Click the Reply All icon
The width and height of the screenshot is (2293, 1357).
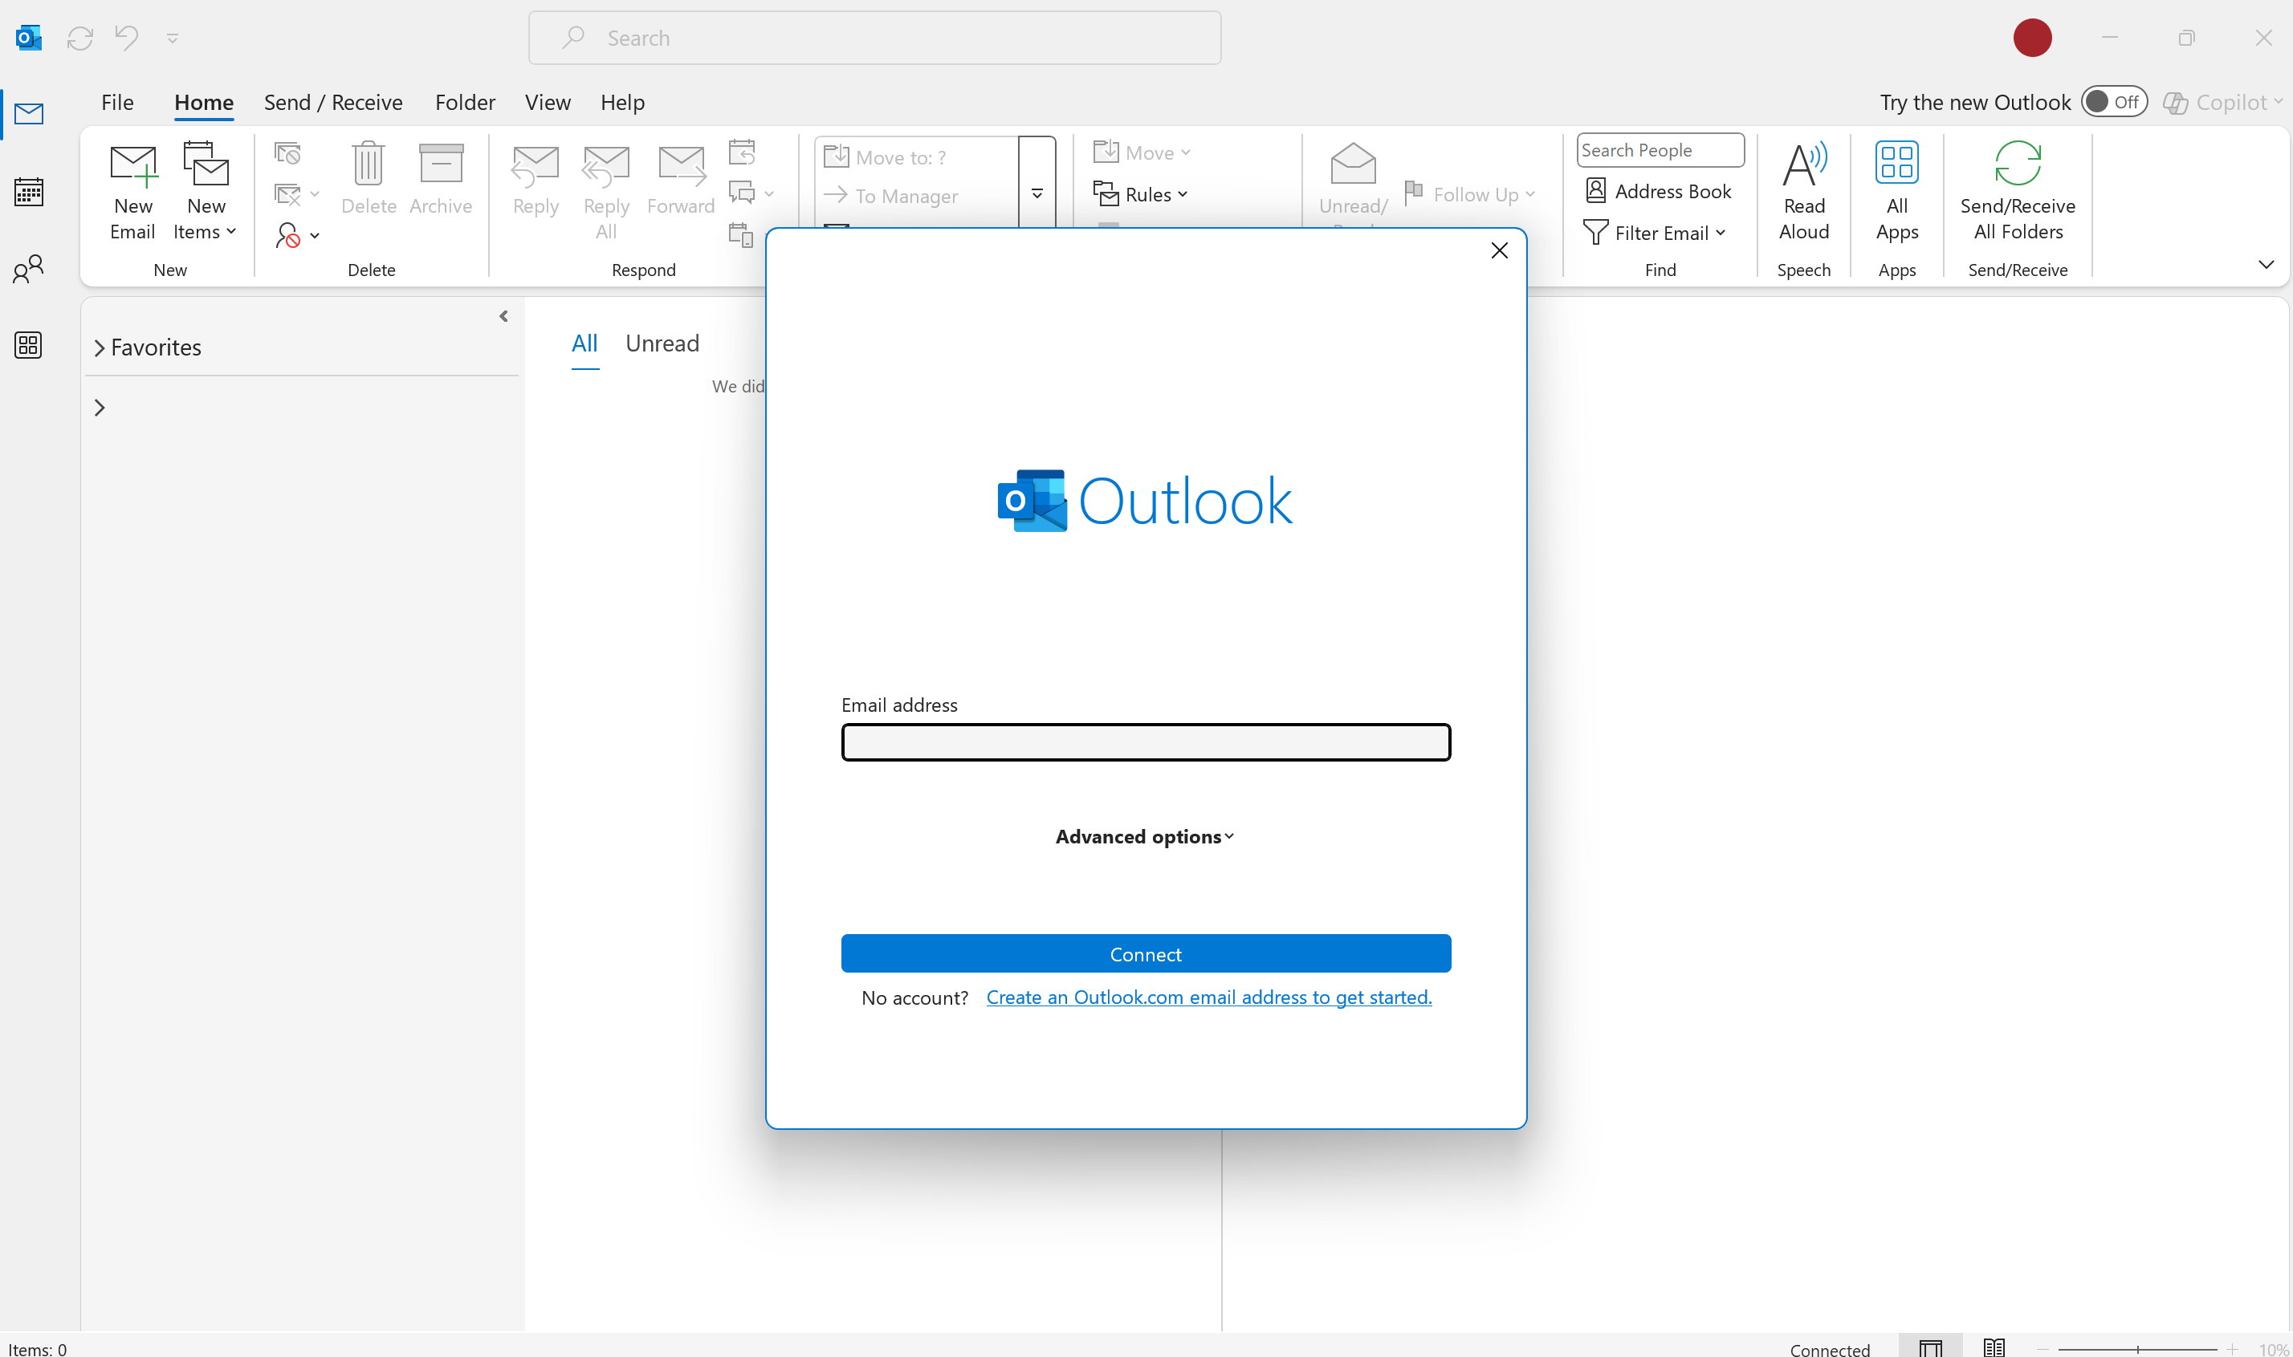click(606, 192)
